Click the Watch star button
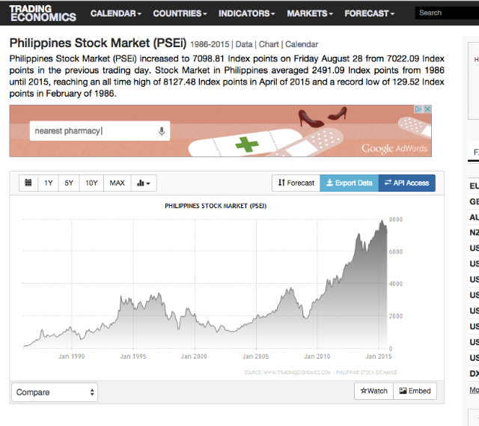 pos(374,391)
